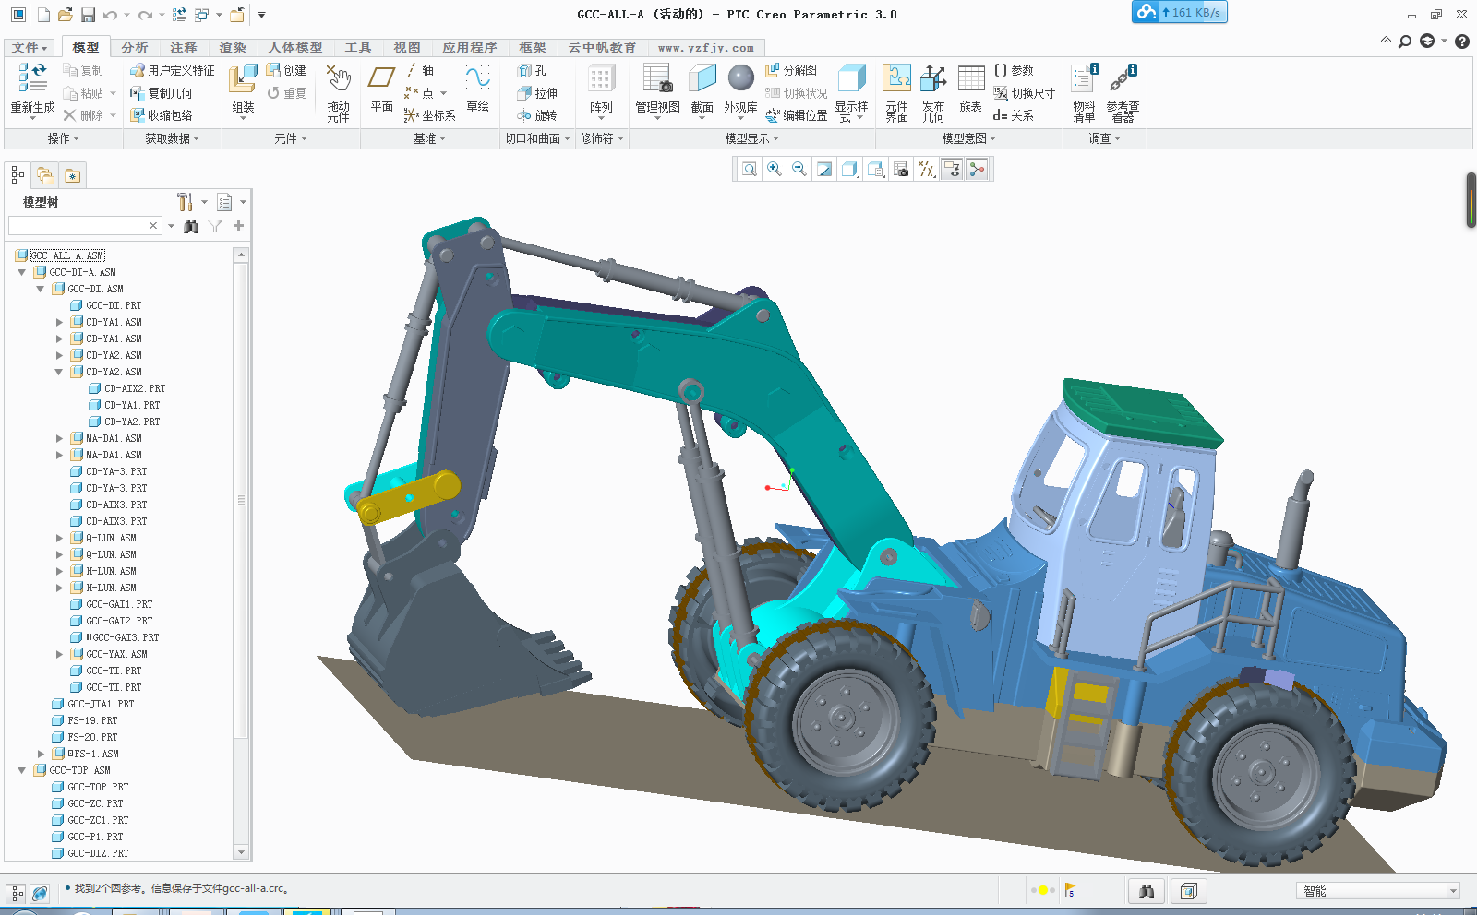Select the 组装 (Assemble) tool

(x=243, y=89)
